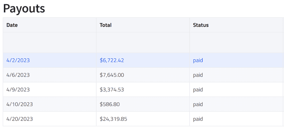Click the filter cell under Status
Image resolution: width=284 pixels, height=127 pixels.
click(x=236, y=42)
